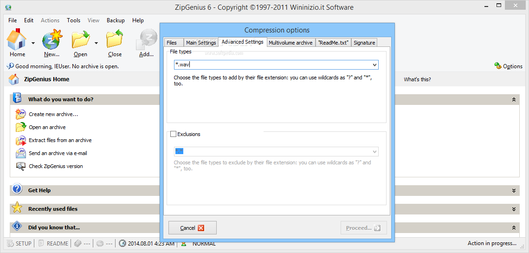Click the Cancel button
529x253 pixels.
[192, 227]
